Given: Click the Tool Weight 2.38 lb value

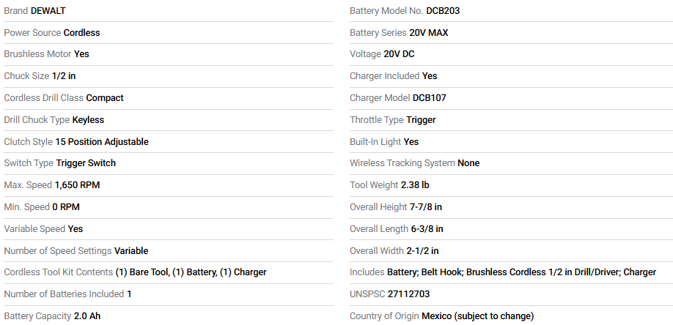Looking at the screenshot, I should click(415, 185).
